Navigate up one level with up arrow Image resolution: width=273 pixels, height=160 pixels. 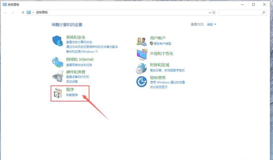[x=23, y=12]
